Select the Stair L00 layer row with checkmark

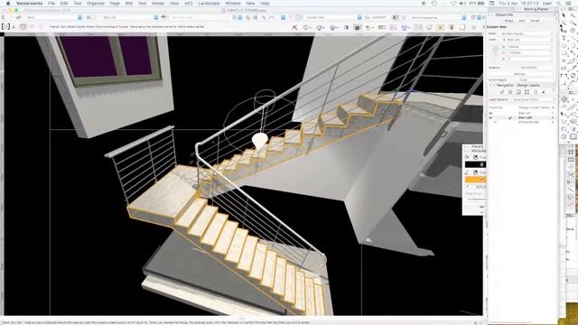(522, 117)
